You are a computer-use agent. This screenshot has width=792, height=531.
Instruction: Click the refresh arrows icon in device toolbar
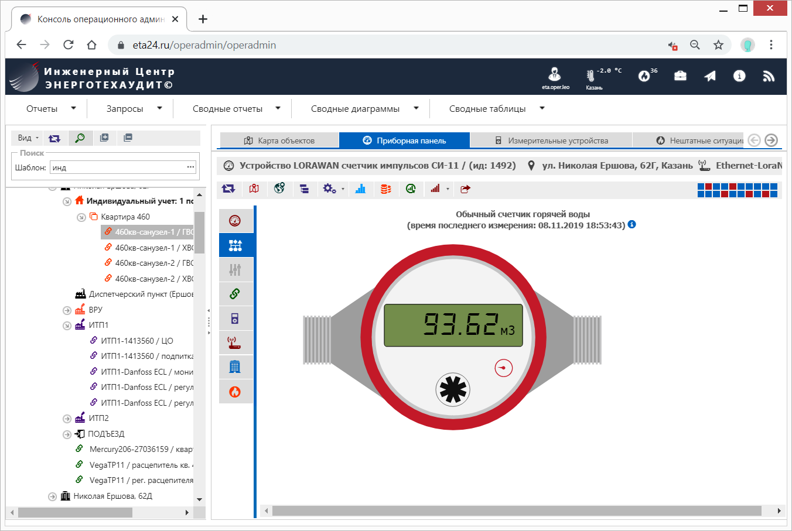point(228,189)
